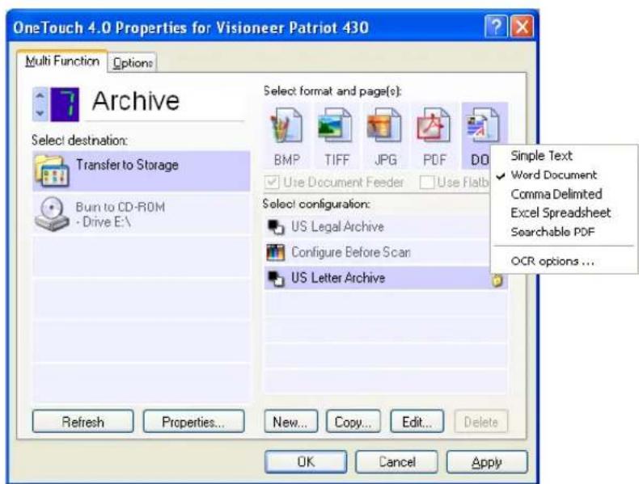Increase the button number with up arrow

pos(40,96)
